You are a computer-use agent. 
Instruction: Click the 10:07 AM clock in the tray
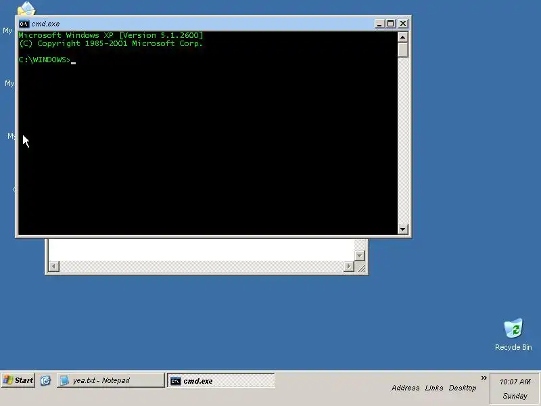[x=515, y=382]
